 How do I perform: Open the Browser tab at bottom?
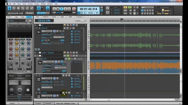point(48,103)
